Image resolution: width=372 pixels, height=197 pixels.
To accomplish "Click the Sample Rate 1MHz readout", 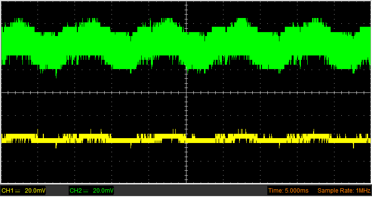I will coord(344,191).
